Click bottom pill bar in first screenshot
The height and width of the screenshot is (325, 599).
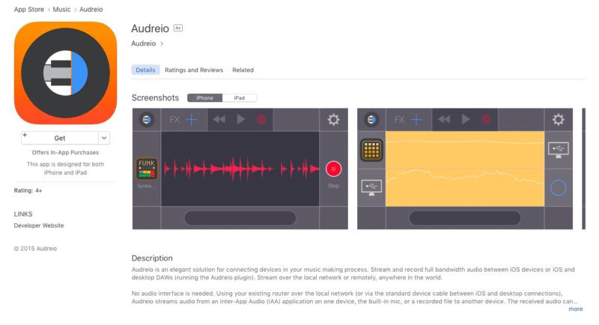(240, 218)
